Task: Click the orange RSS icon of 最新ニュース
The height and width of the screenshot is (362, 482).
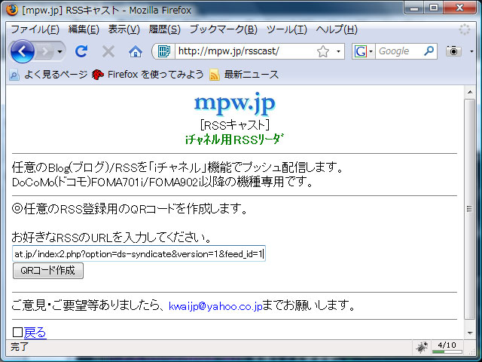Action: pos(215,75)
